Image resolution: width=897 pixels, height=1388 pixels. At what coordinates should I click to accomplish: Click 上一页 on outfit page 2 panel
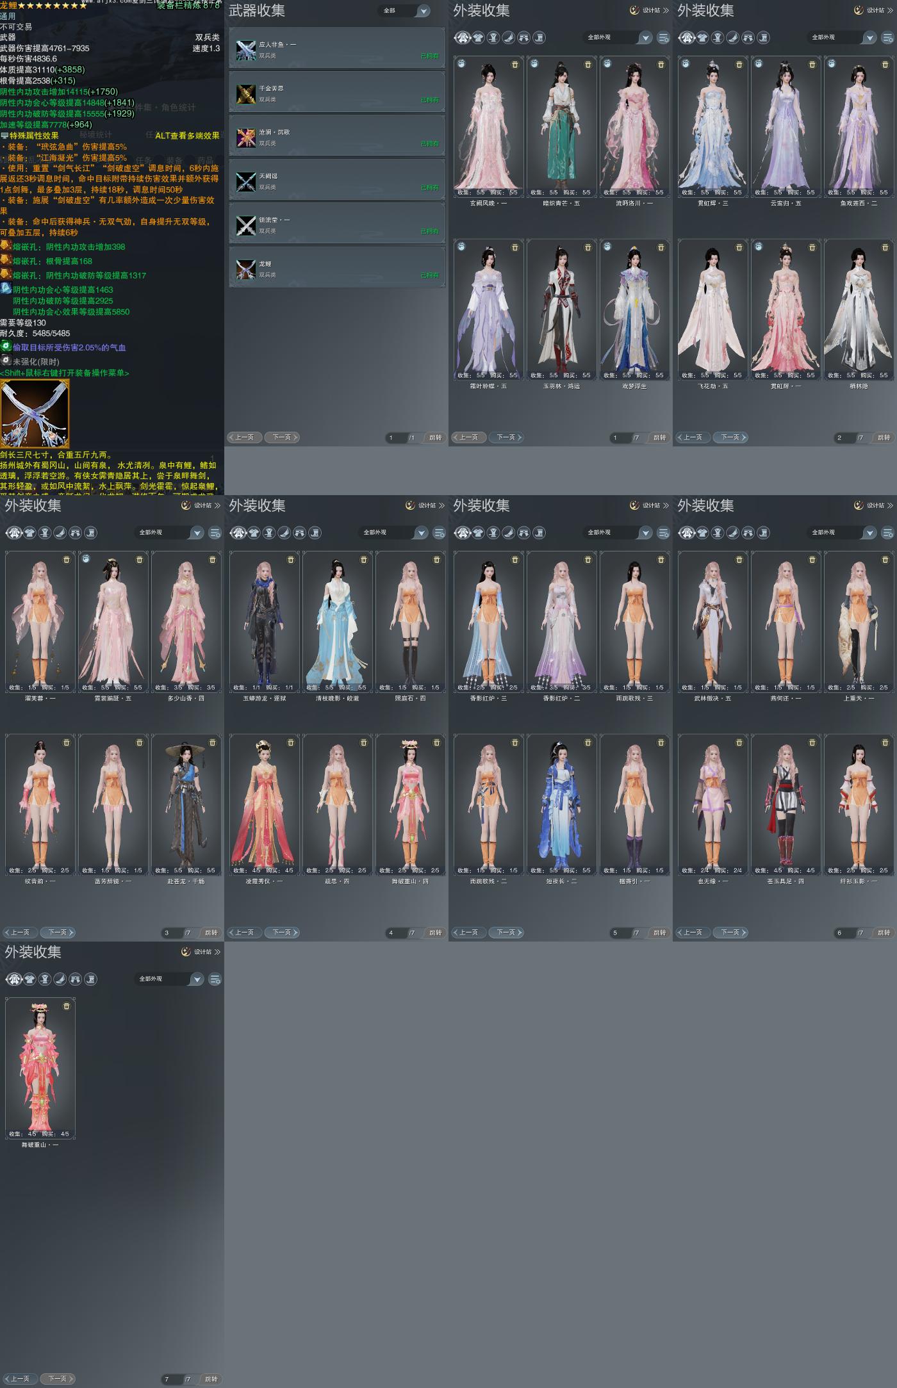click(693, 437)
